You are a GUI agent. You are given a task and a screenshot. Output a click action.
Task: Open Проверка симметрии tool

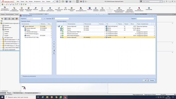pos(96,9)
